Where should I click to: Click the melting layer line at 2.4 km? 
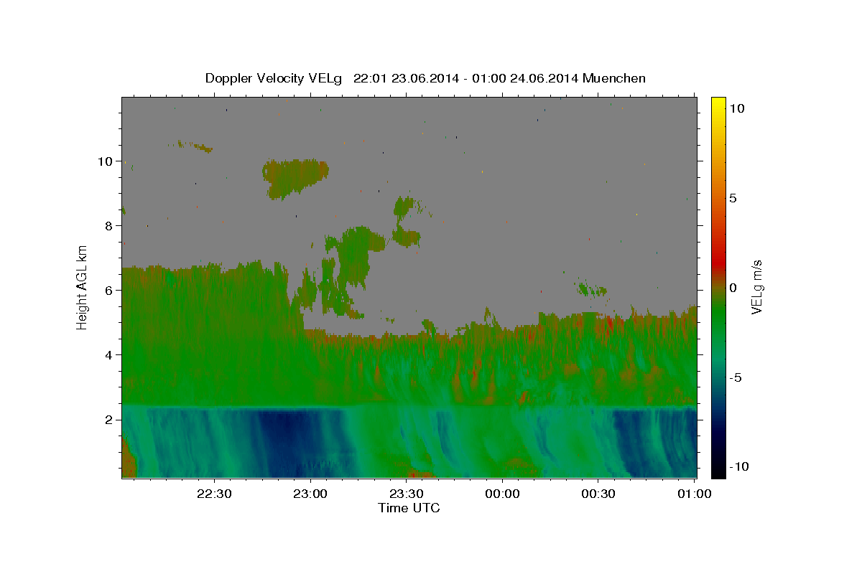click(x=409, y=406)
